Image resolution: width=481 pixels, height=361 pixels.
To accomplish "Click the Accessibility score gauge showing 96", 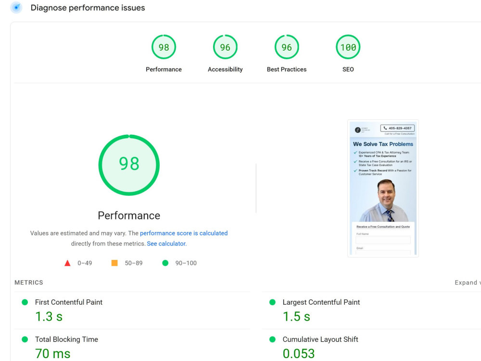I will [225, 47].
